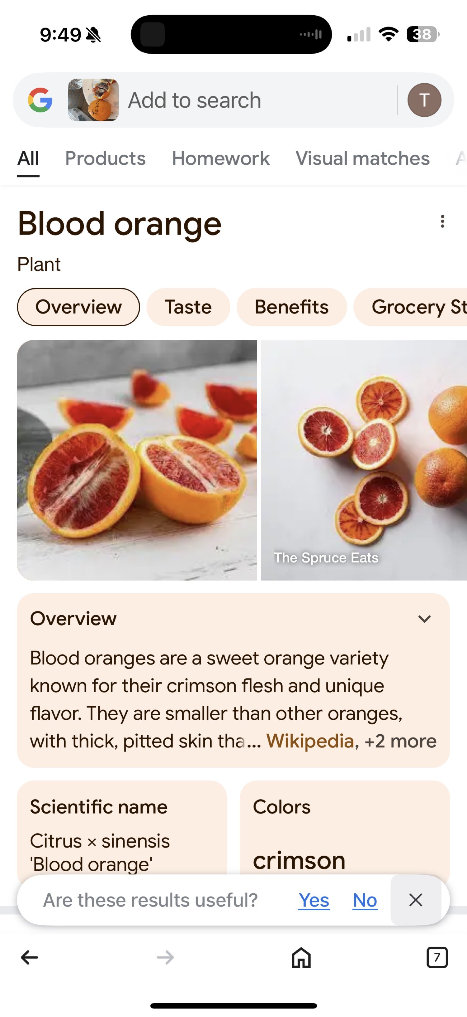Tap the forward arrow in bottom bar
This screenshot has width=467, height=1017.
point(165,957)
